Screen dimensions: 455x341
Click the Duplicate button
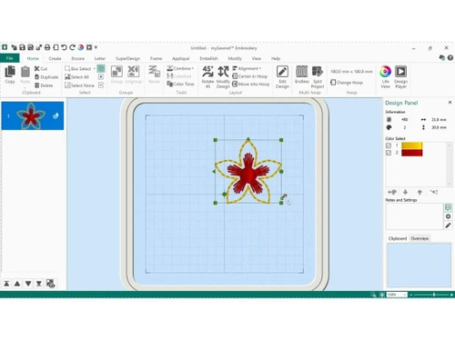(46, 77)
